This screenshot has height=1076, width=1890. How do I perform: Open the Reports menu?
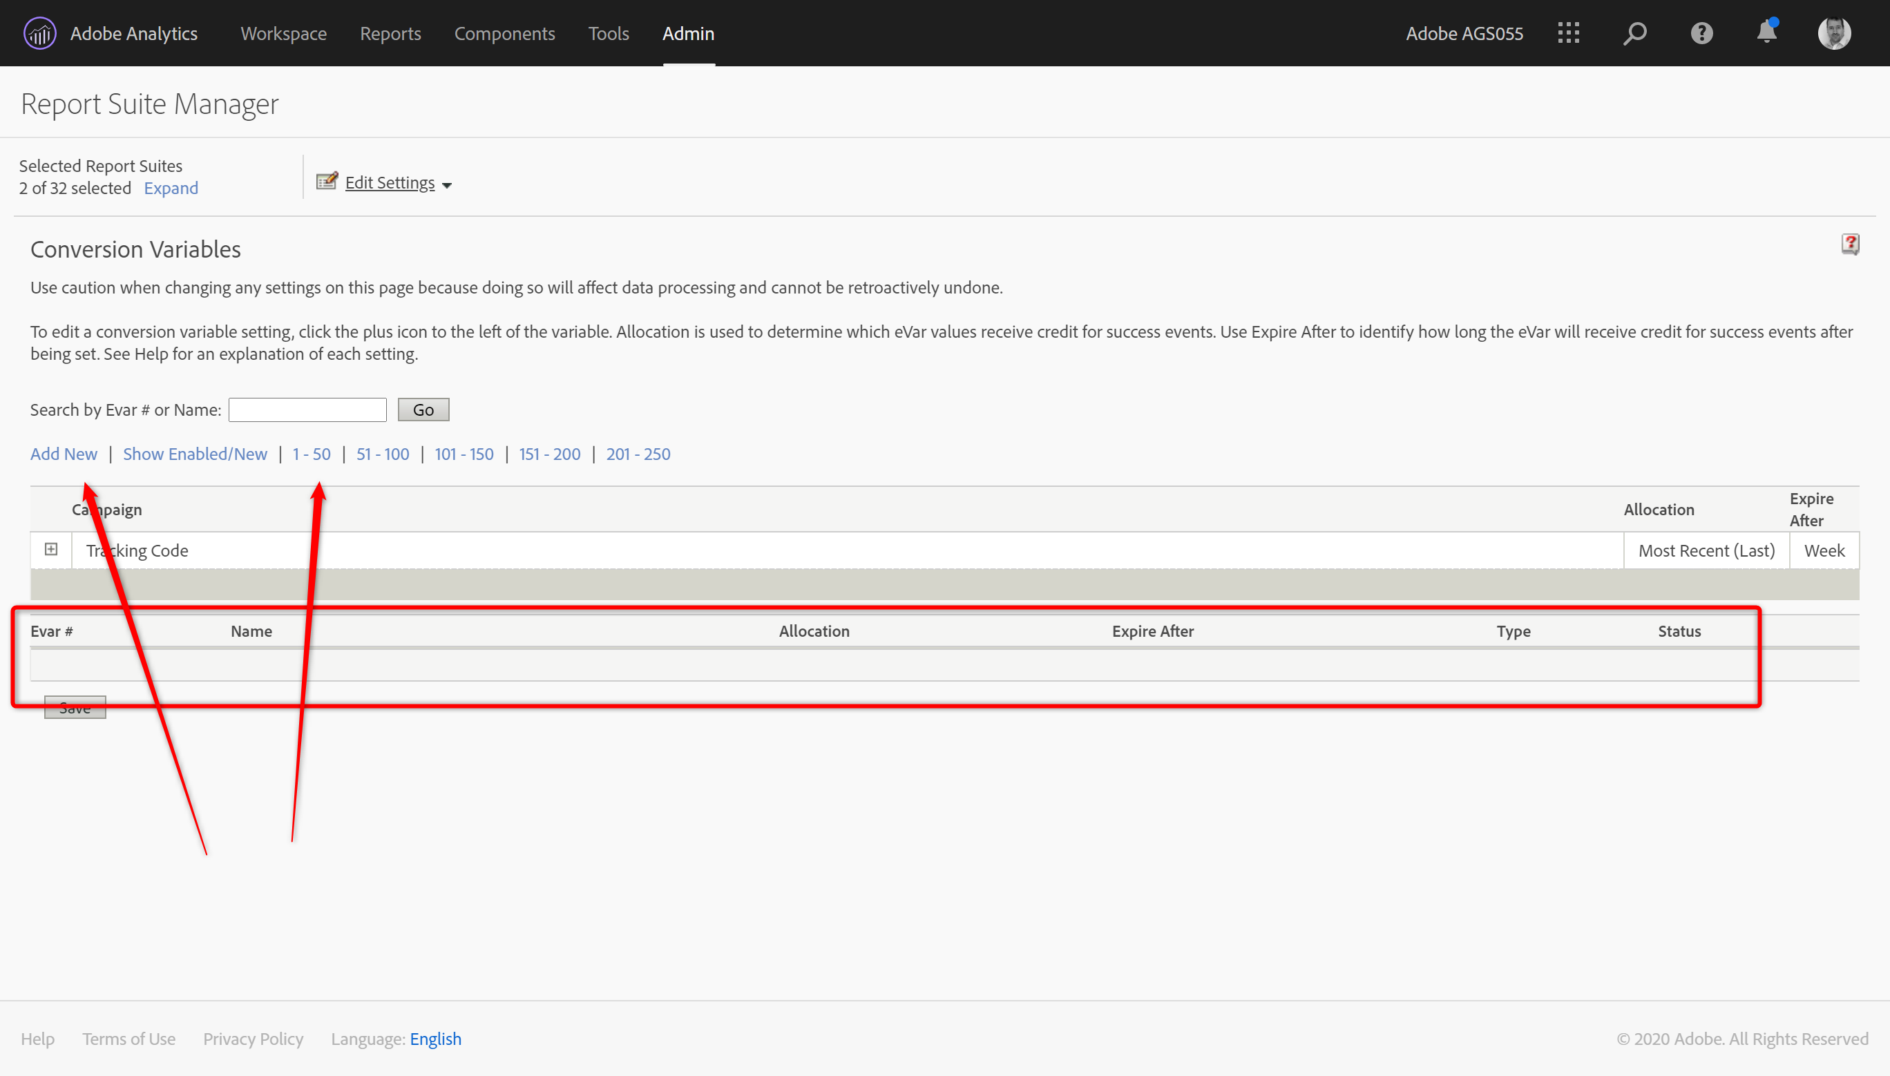(x=390, y=33)
